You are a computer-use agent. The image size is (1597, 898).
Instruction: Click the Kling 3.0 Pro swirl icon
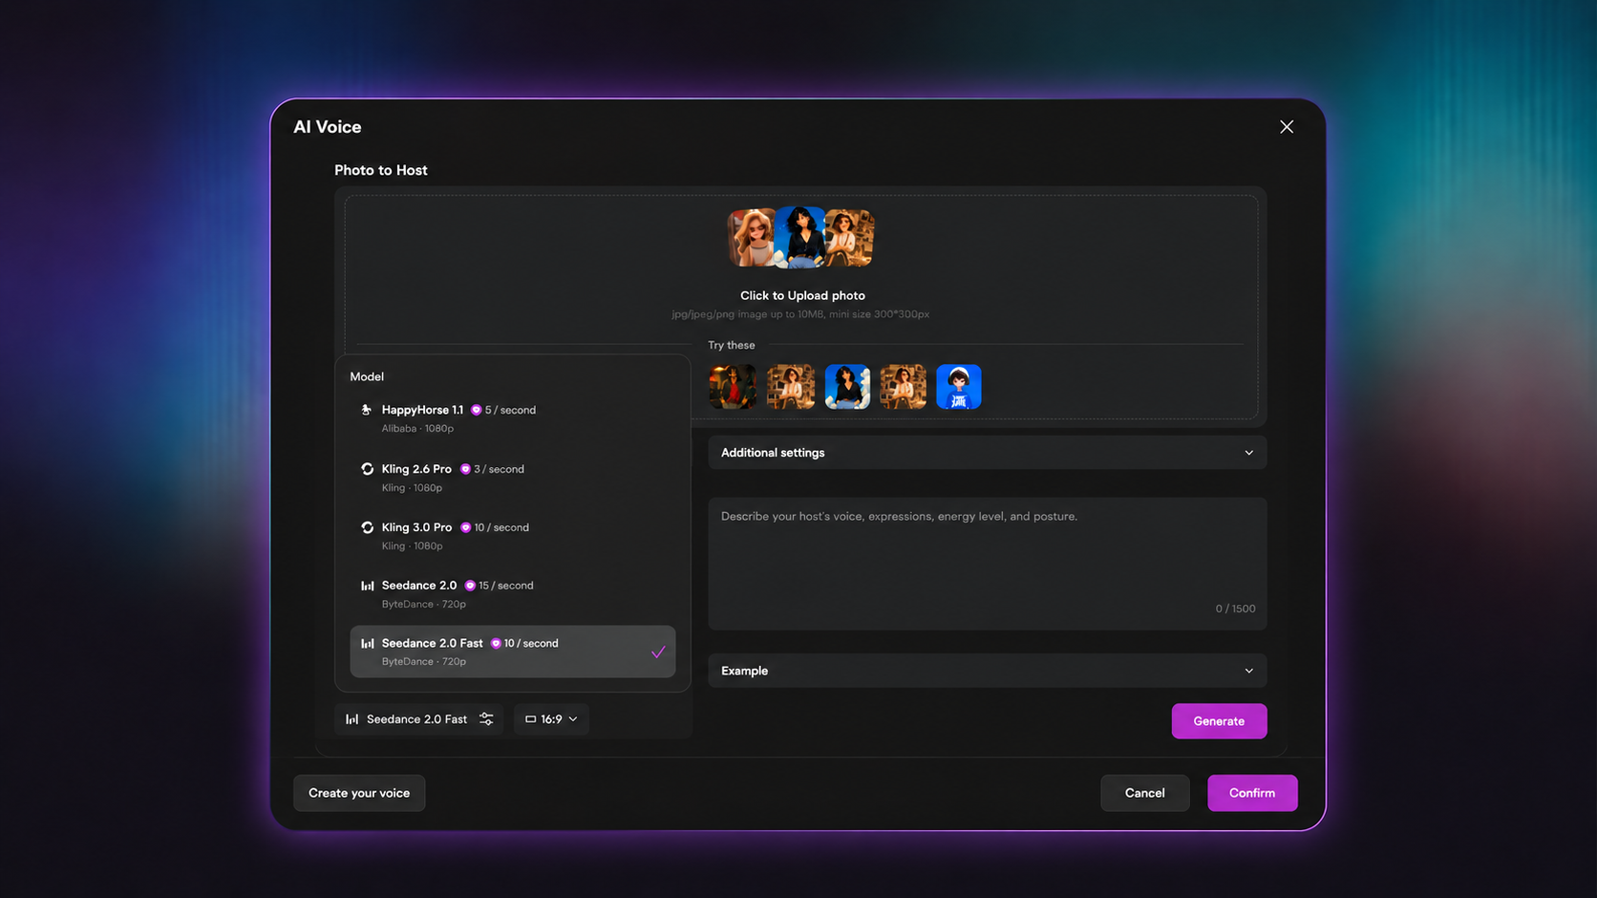(x=367, y=527)
